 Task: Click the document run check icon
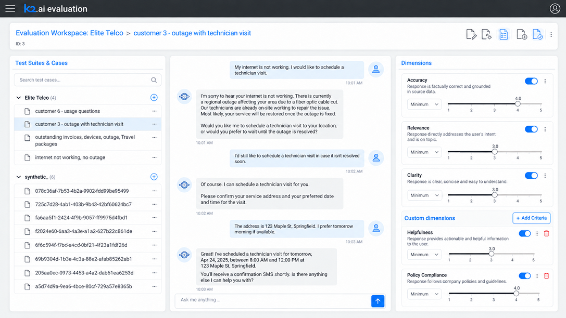click(537, 35)
